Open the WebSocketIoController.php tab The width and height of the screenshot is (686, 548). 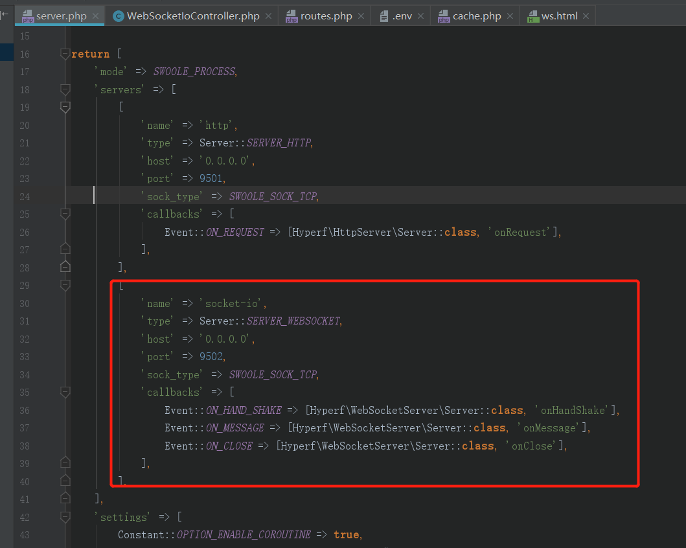(x=193, y=16)
